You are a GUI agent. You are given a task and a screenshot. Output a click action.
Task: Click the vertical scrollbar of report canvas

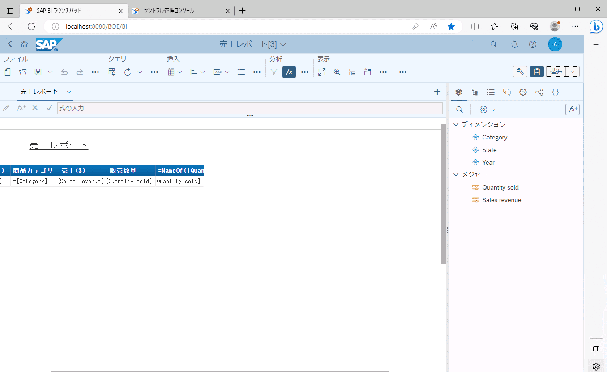(x=443, y=194)
